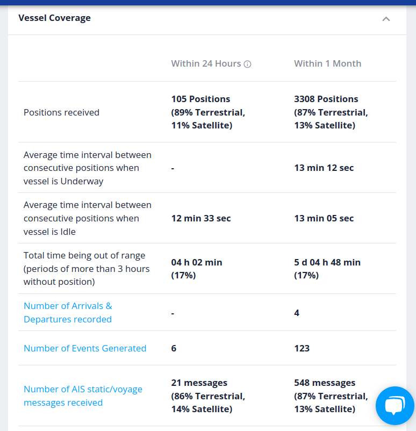Select the 12 min 33 sec Idle interval
Image resolution: width=416 pixels, height=431 pixels.
[x=201, y=218]
